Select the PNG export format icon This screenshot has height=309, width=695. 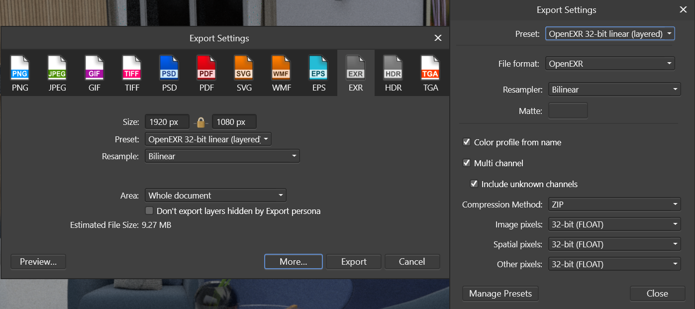click(x=20, y=73)
